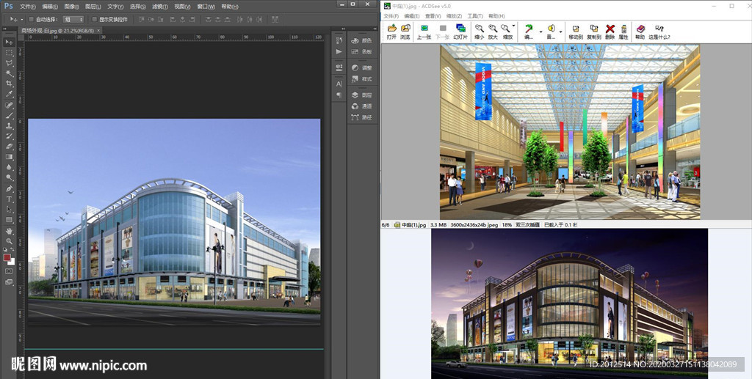Open Photoshop Filter (滤镜) menu

point(159,6)
